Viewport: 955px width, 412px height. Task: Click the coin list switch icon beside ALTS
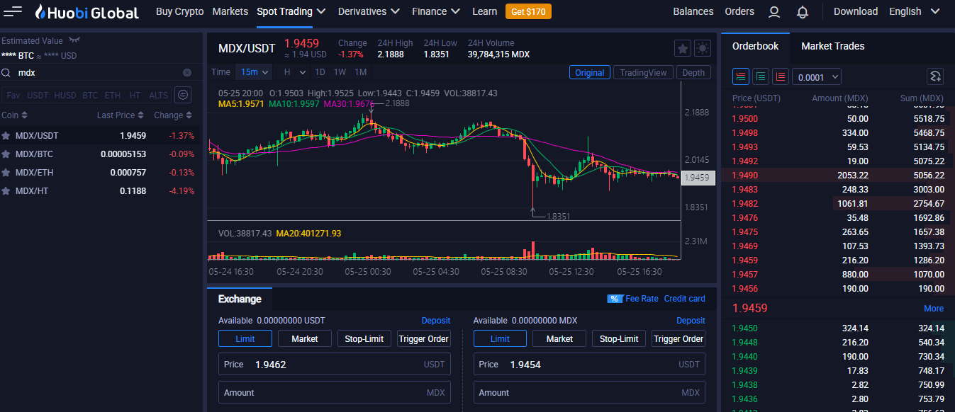(183, 95)
